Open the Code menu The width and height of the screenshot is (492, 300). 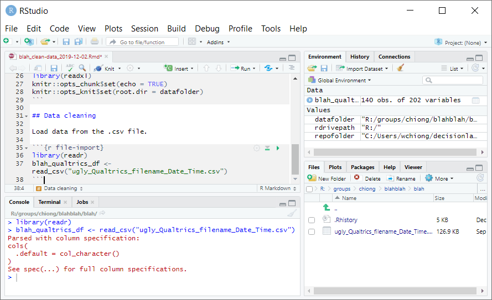[59, 29]
